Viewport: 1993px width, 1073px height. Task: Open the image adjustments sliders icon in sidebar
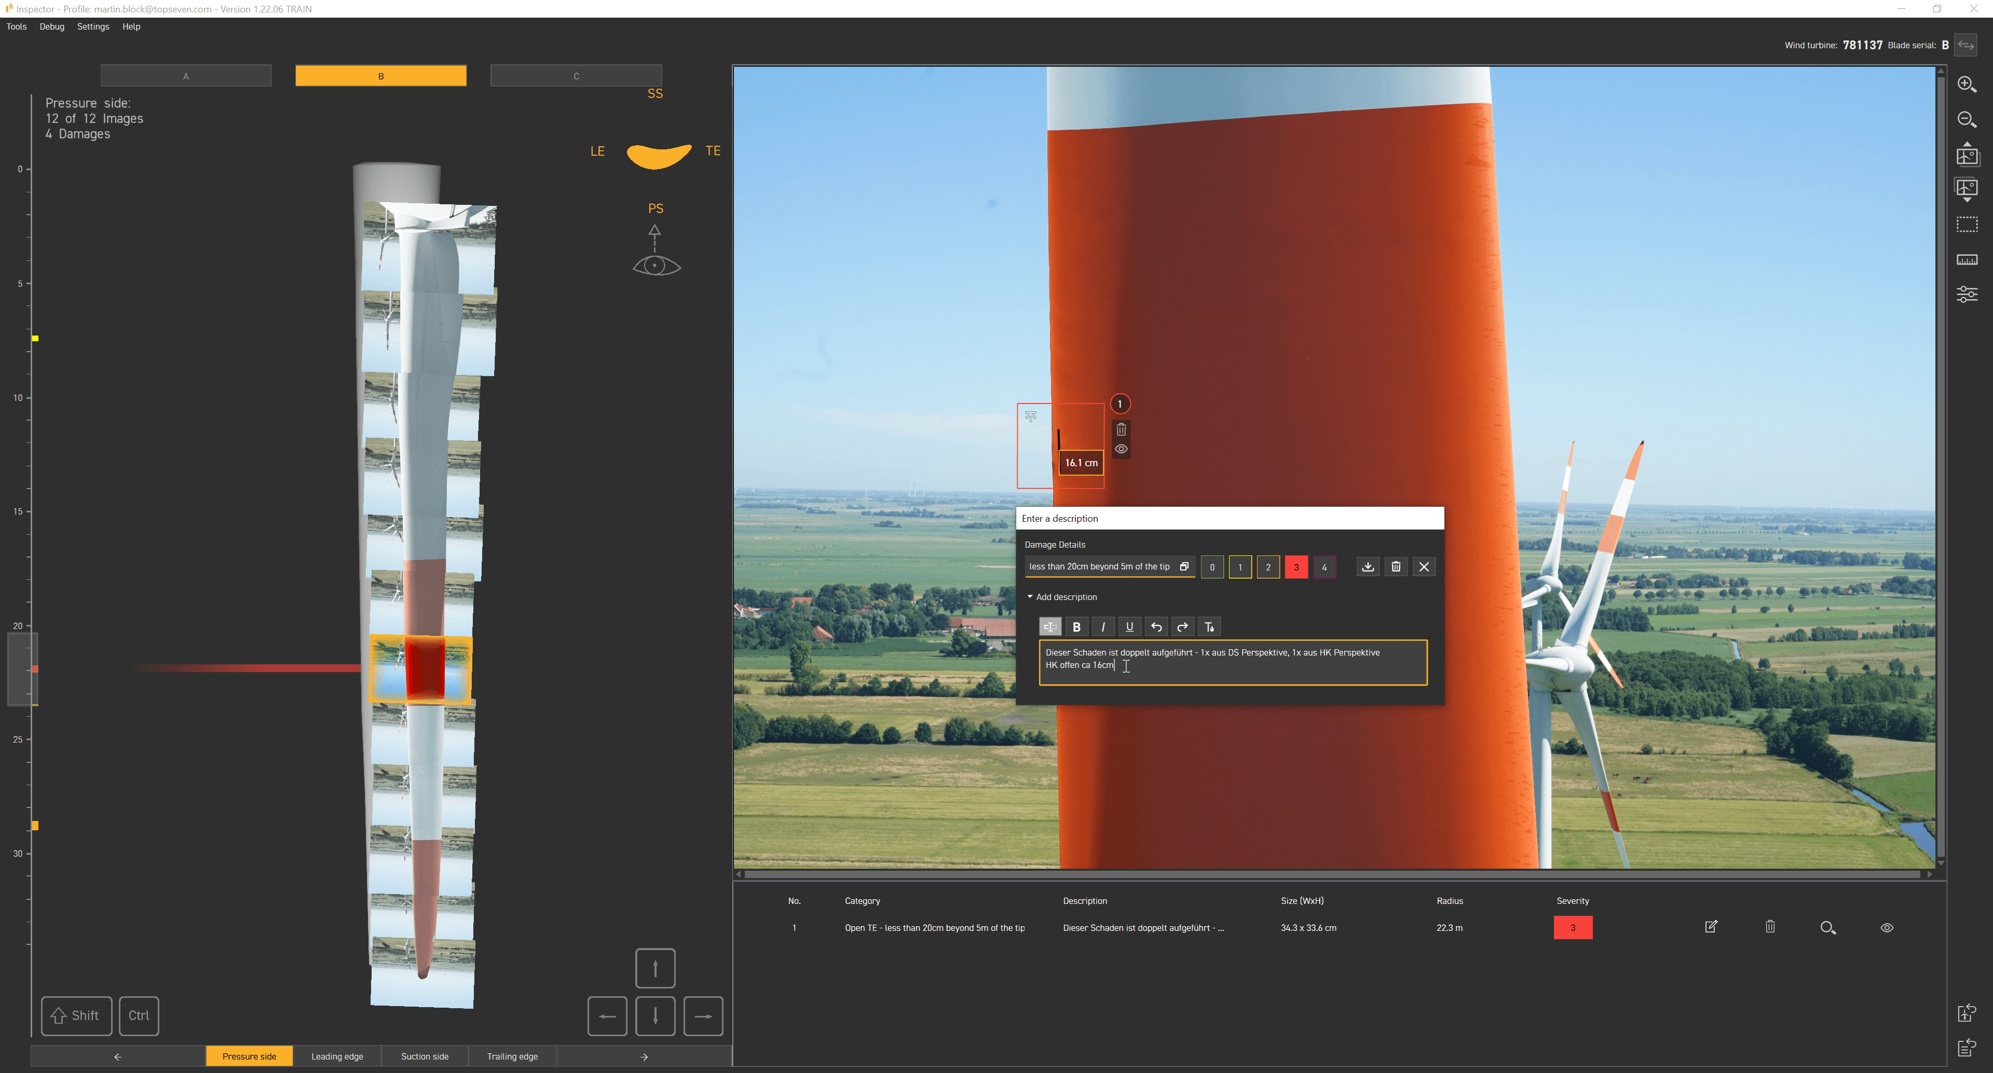point(1968,294)
